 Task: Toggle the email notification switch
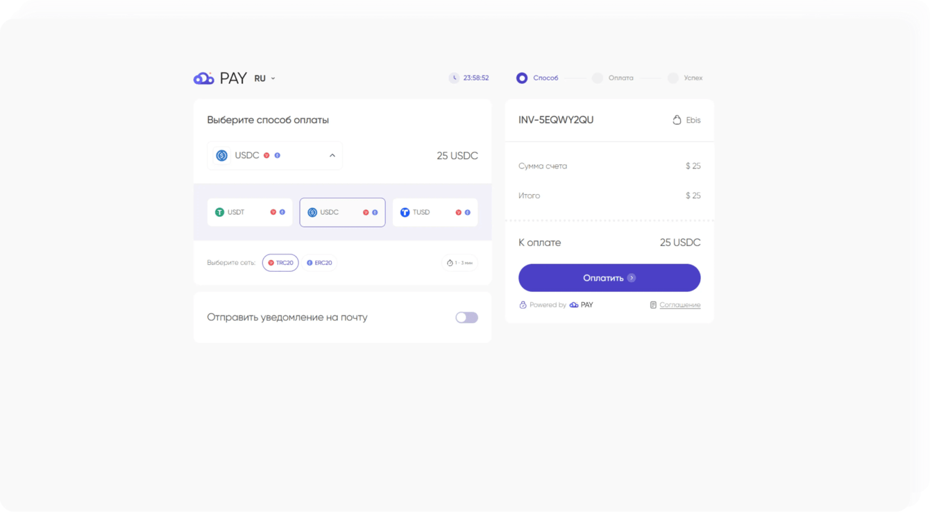click(466, 317)
